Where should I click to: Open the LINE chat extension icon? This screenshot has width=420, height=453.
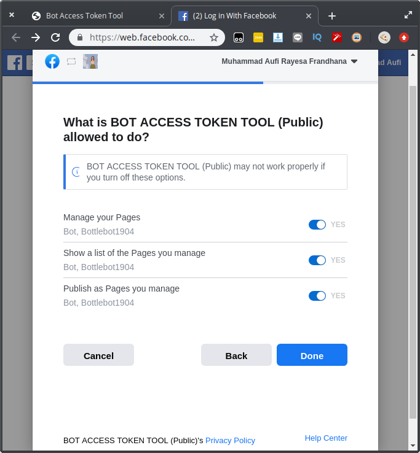[298, 37]
